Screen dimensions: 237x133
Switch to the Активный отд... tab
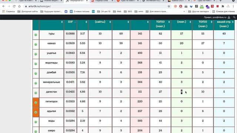click(153, 1)
